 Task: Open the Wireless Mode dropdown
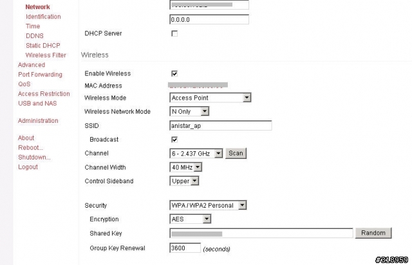tap(210, 98)
